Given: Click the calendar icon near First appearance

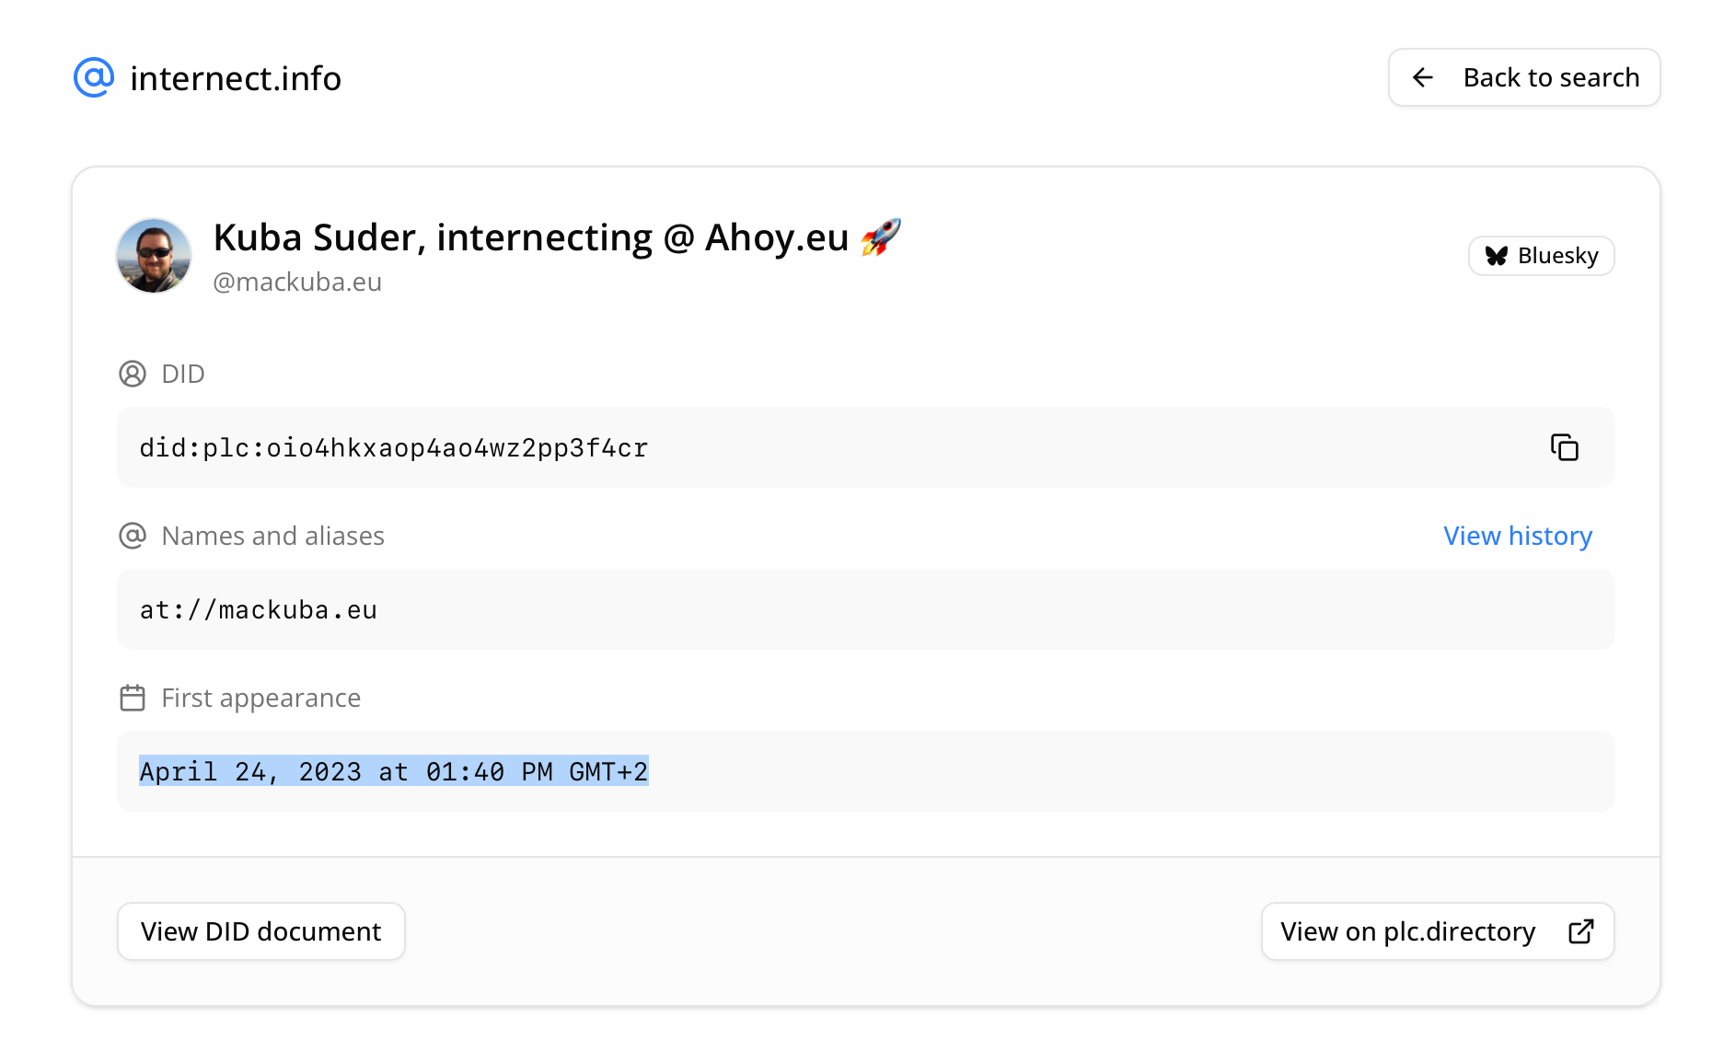Looking at the screenshot, I should click(133, 698).
